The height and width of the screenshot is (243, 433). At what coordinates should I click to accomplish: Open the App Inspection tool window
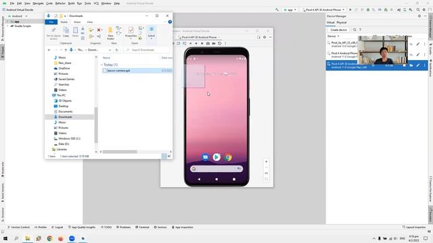pos(182,227)
